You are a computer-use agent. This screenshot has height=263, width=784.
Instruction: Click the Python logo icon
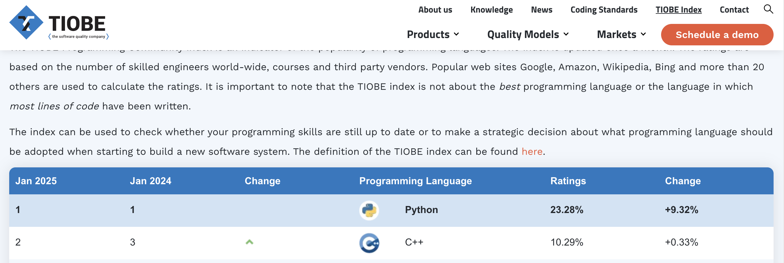coord(369,210)
